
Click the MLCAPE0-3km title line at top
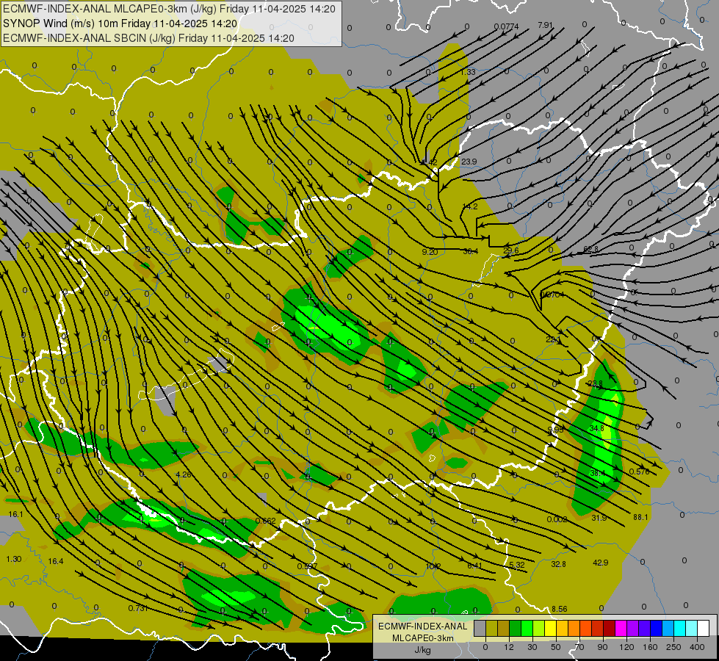click(x=169, y=9)
